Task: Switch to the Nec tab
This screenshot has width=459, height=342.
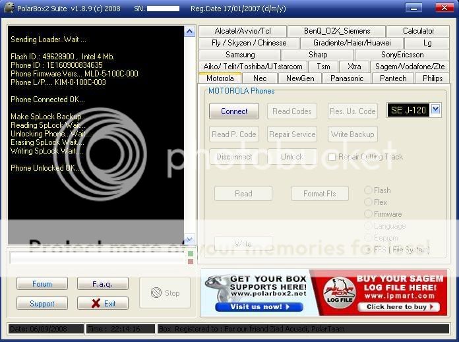Action: pos(260,78)
